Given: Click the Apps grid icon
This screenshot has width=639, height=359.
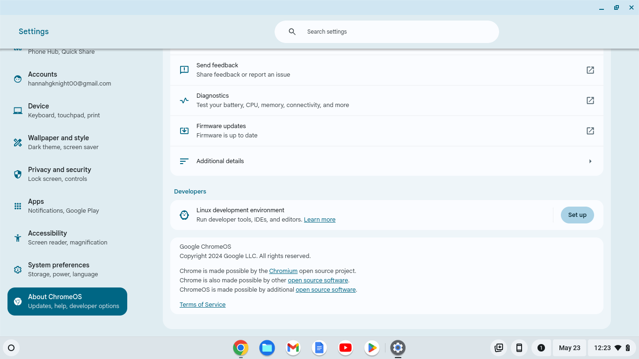Looking at the screenshot, I should coord(18,206).
